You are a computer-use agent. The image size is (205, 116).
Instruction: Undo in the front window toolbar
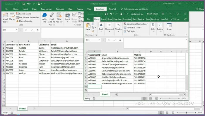111,14
